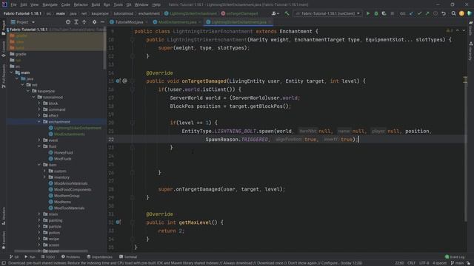Collapse all icon in Project panel header

[x=84, y=22]
